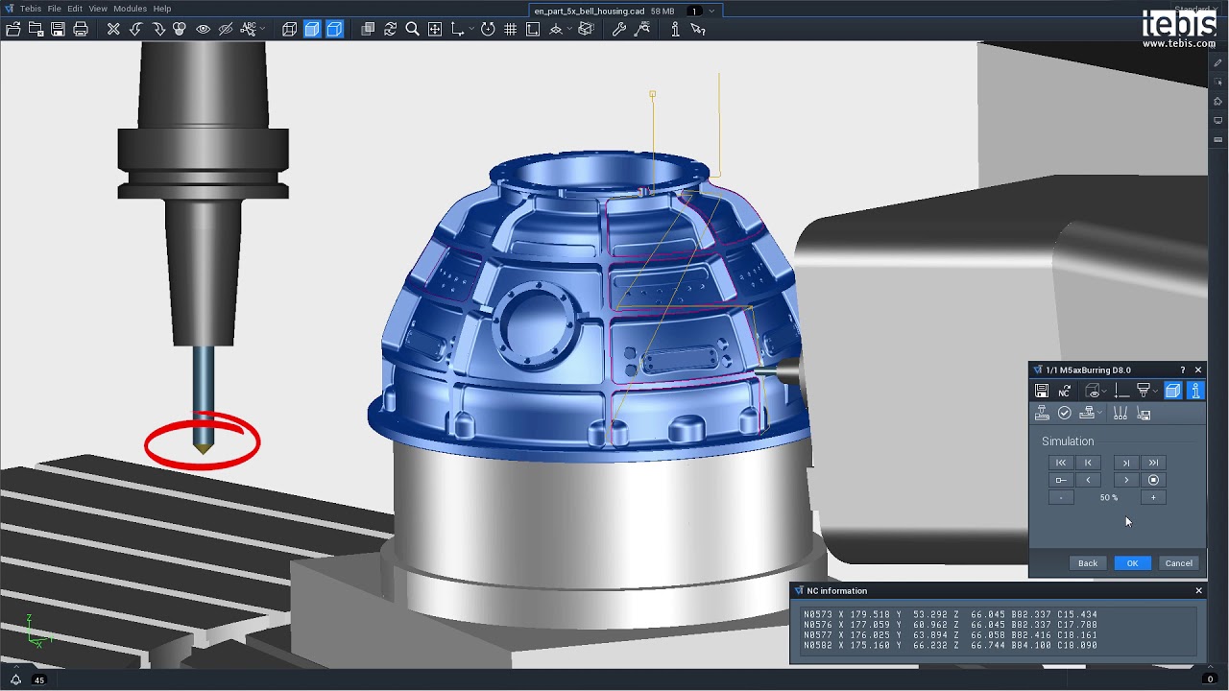Open a file with the folder icon
The image size is (1229, 691).
(13, 29)
